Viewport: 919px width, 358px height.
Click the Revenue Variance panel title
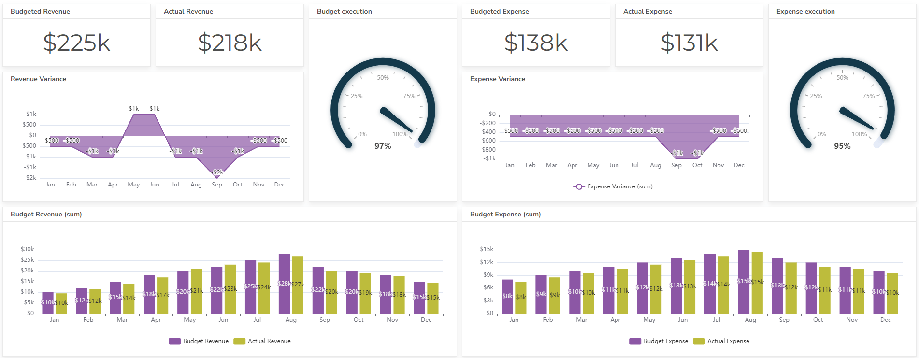pyautogui.click(x=38, y=79)
